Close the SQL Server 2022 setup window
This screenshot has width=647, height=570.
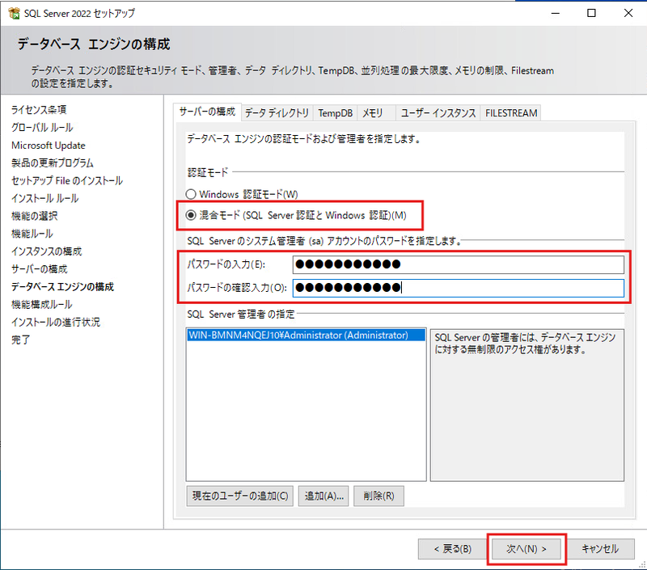tap(628, 13)
